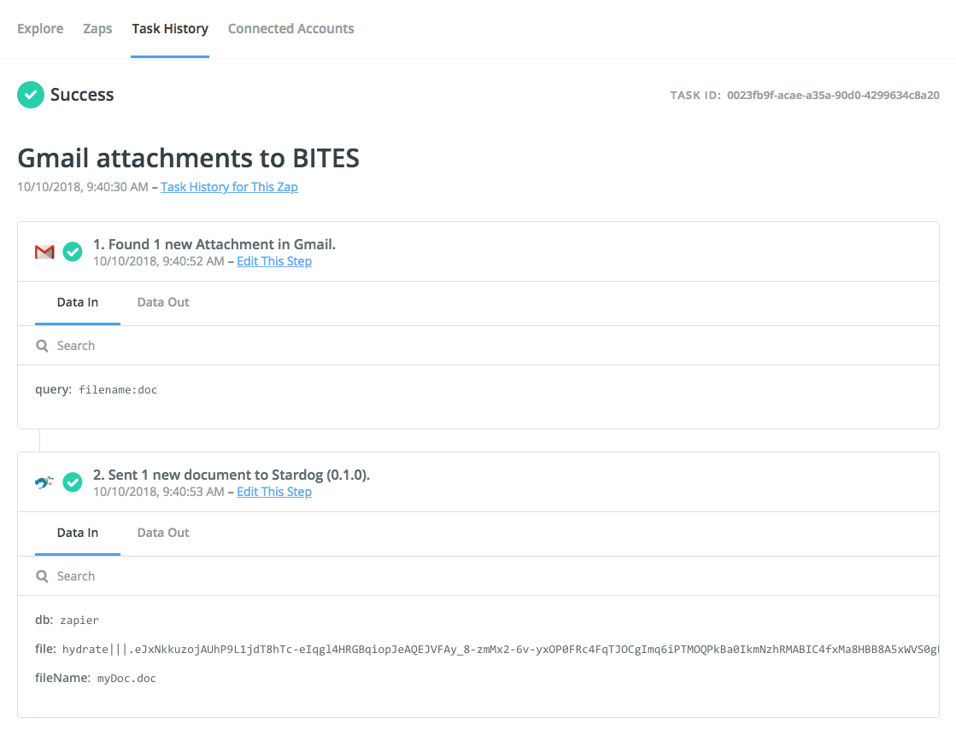This screenshot has width=956, height=735.
Task: Click the magnifier icon in step 2 search
Action: pos(42,576)
